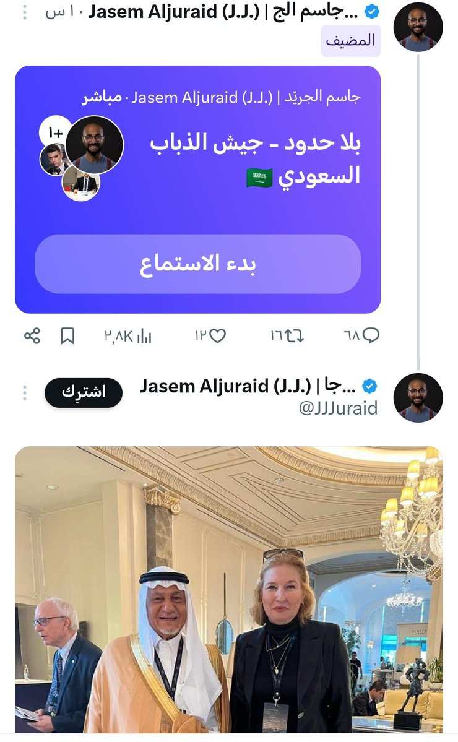
Task: Tap the share icon below the Space
Action: [32, 335]
